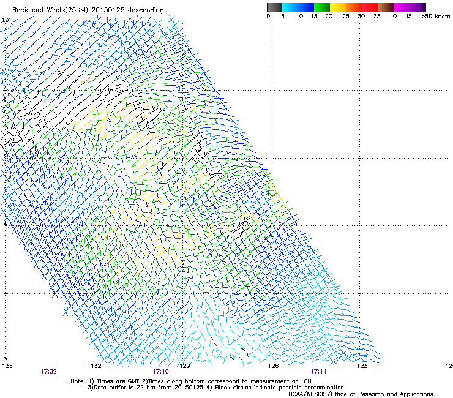Click the gray 0-5 knots color segment

(274, 7)
